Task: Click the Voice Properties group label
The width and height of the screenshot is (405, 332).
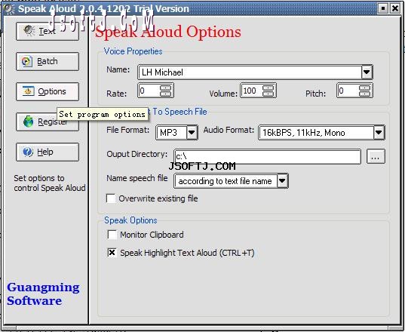Action: coord(133,51)
